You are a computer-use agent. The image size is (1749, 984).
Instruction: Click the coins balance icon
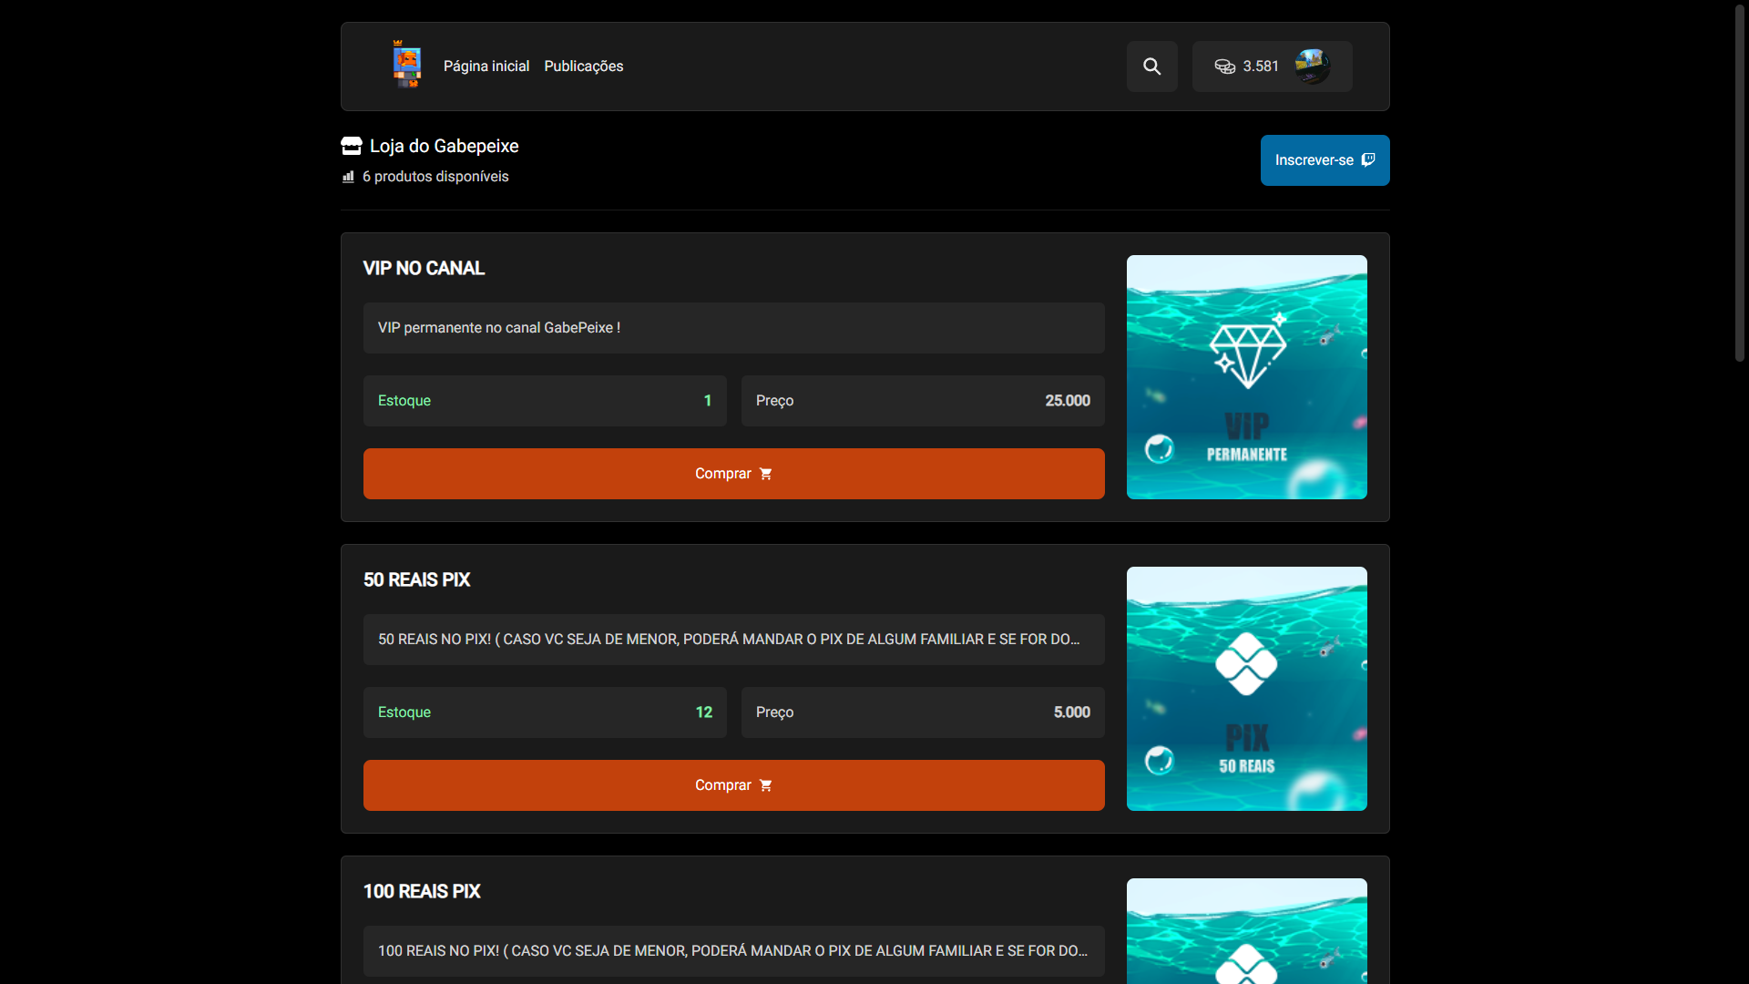point(1224,67)
